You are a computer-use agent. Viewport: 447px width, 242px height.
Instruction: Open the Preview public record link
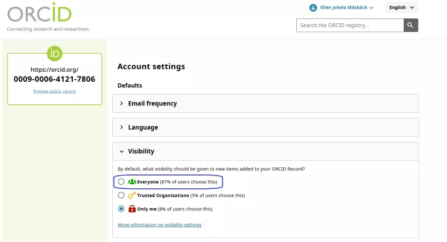pyautogui.click(x=54, y=91)
